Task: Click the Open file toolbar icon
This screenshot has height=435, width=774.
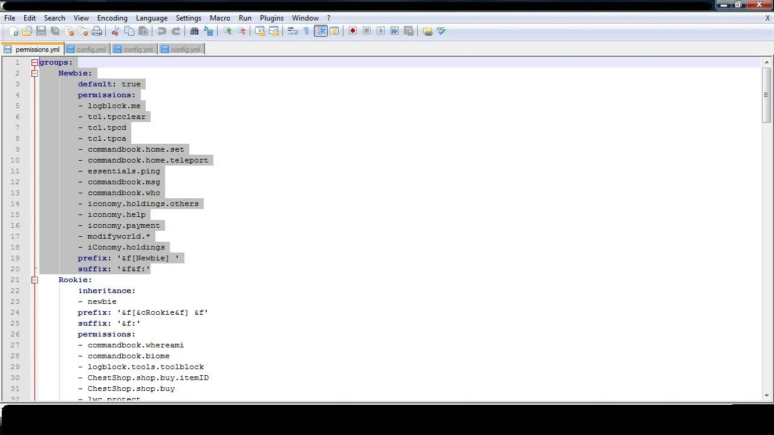Action: coord(27,31)
